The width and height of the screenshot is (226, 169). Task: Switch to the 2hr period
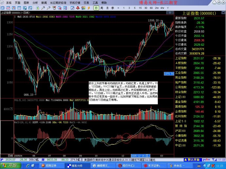pyautogui.click(x=157, y=8)
